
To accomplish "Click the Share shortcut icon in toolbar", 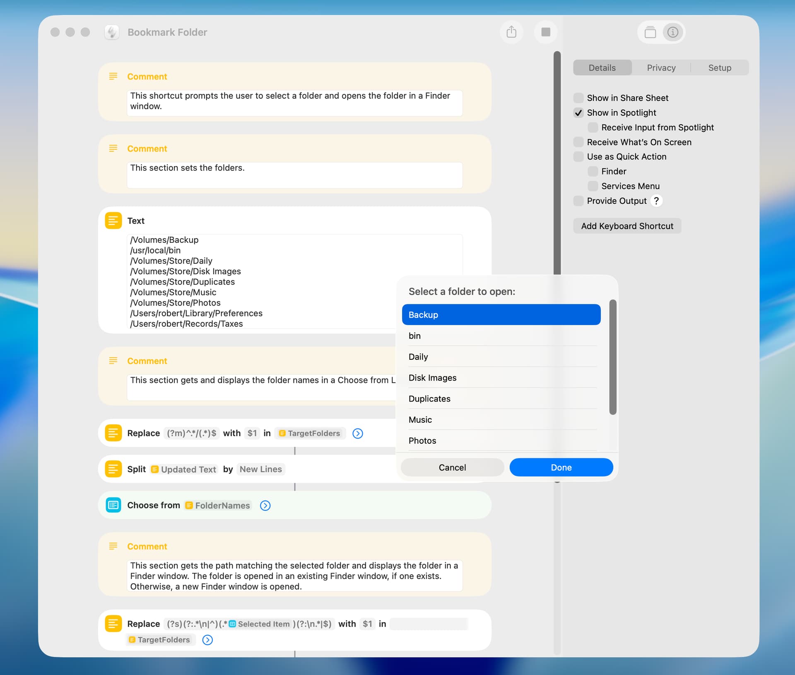I will tap(511, 32).
